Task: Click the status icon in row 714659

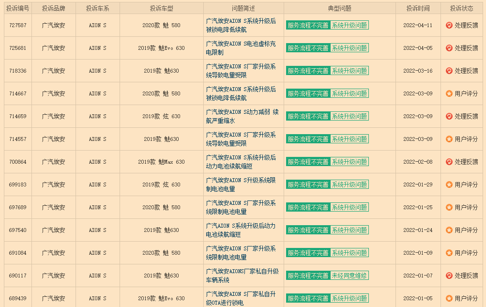Action: (449, 116)
